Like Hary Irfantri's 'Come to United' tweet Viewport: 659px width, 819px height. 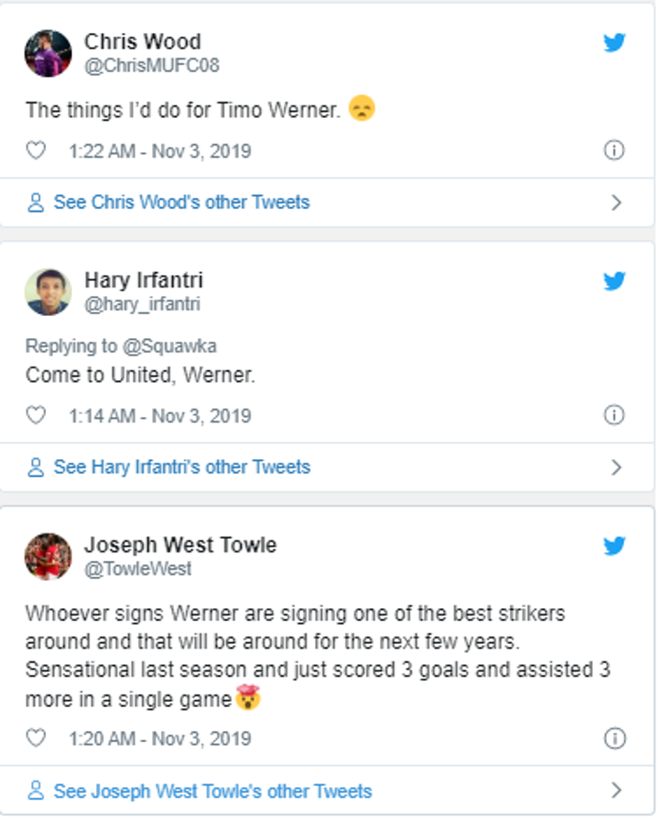tap(36, 415)
